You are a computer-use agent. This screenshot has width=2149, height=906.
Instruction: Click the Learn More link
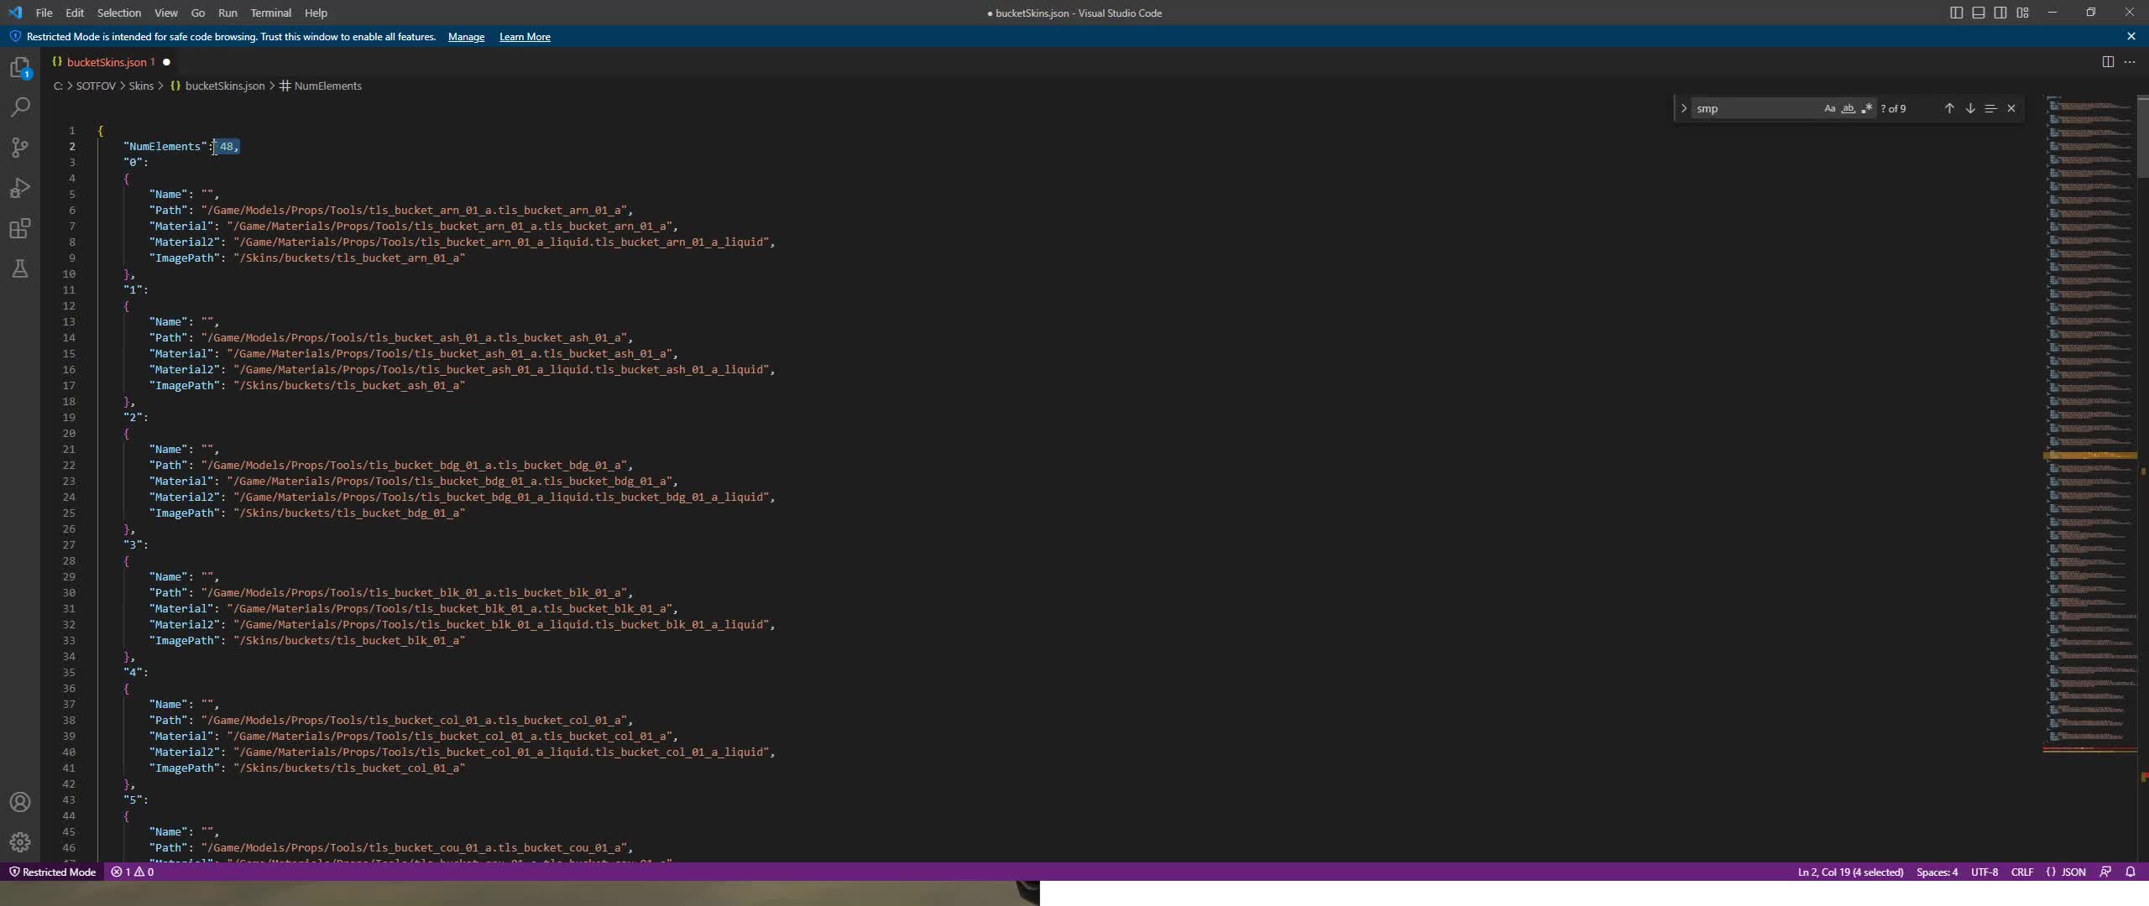(x=525, y=37)
